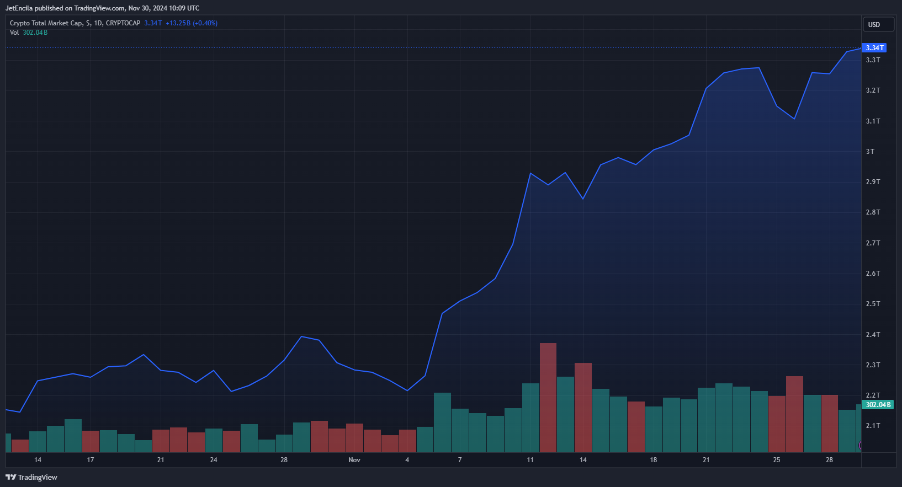This screenshot has height=487, width=902.
Task: Click the tallest red volume bar
Action: click(548, 397)
